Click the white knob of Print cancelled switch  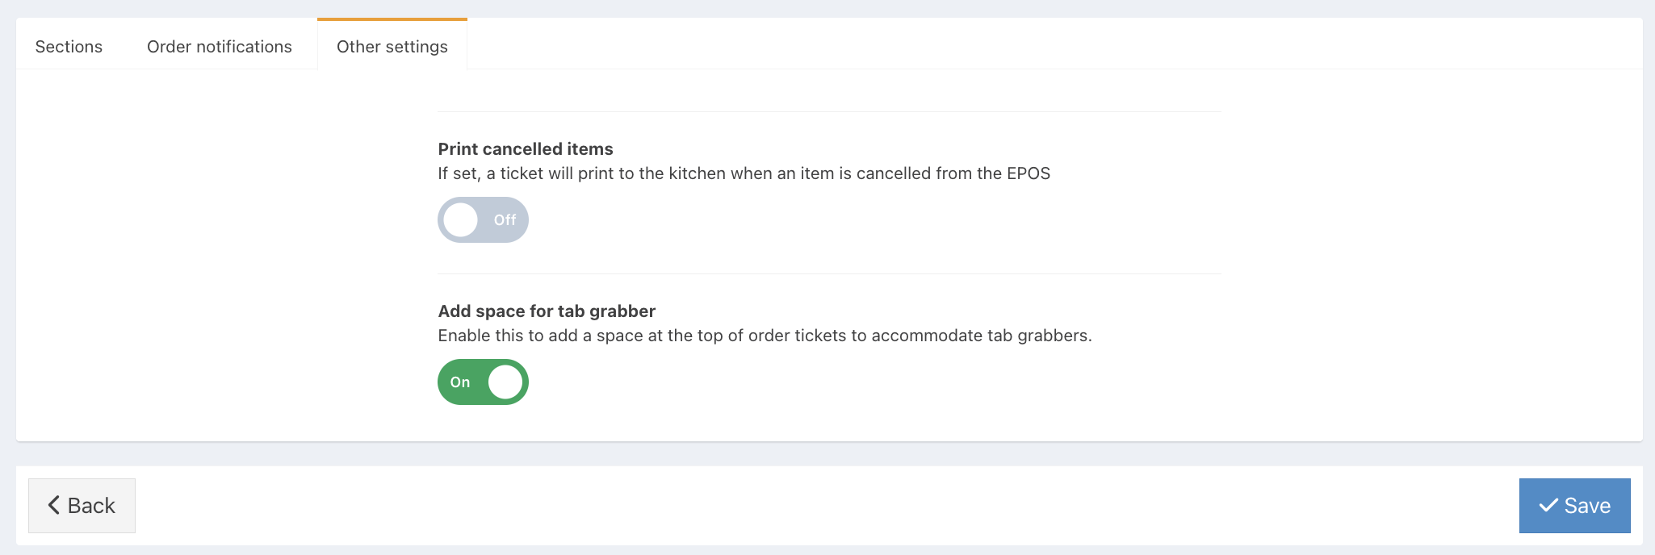click(x=461, y=220)
